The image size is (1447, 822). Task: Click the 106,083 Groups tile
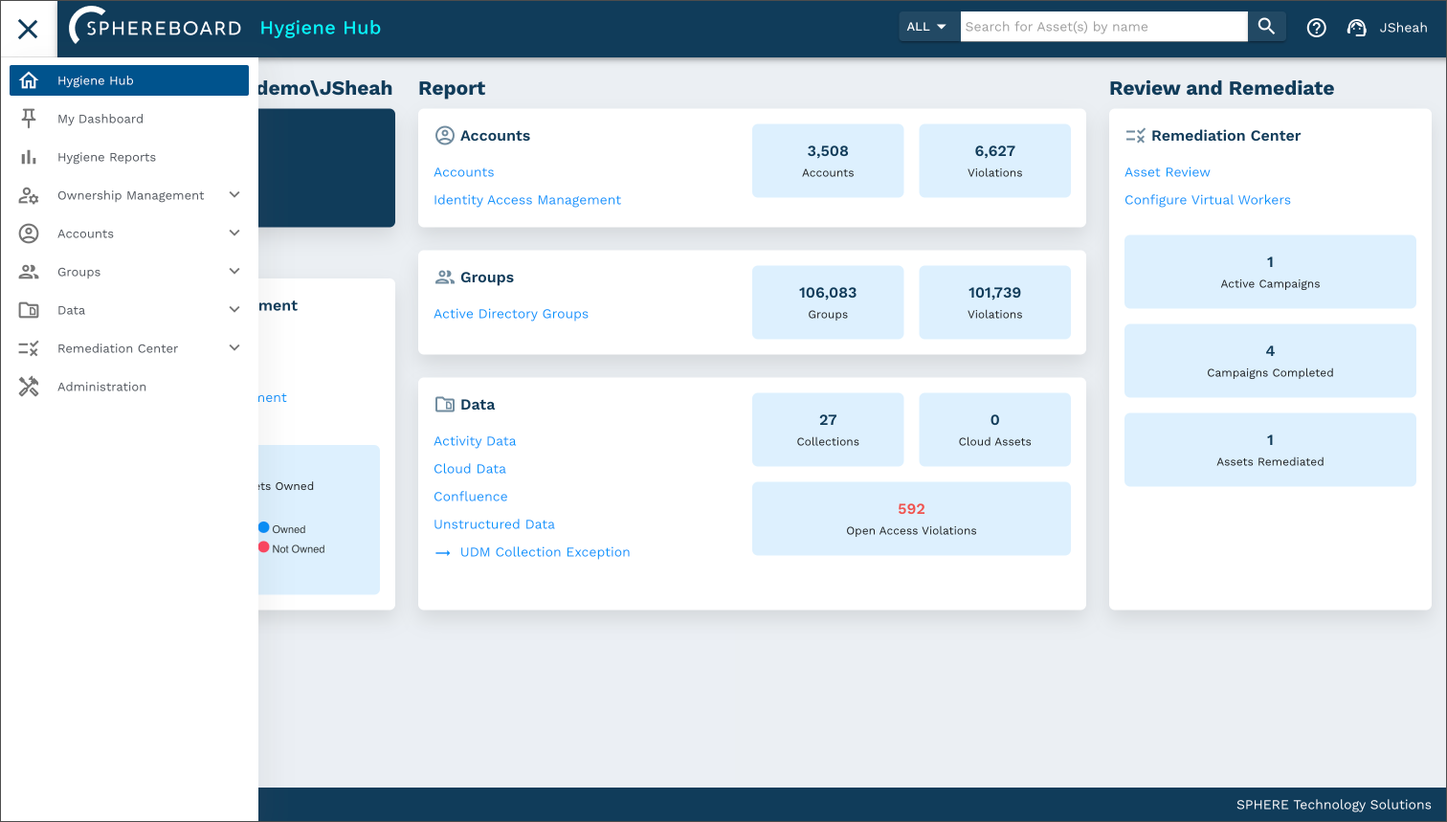coord(828,302)
